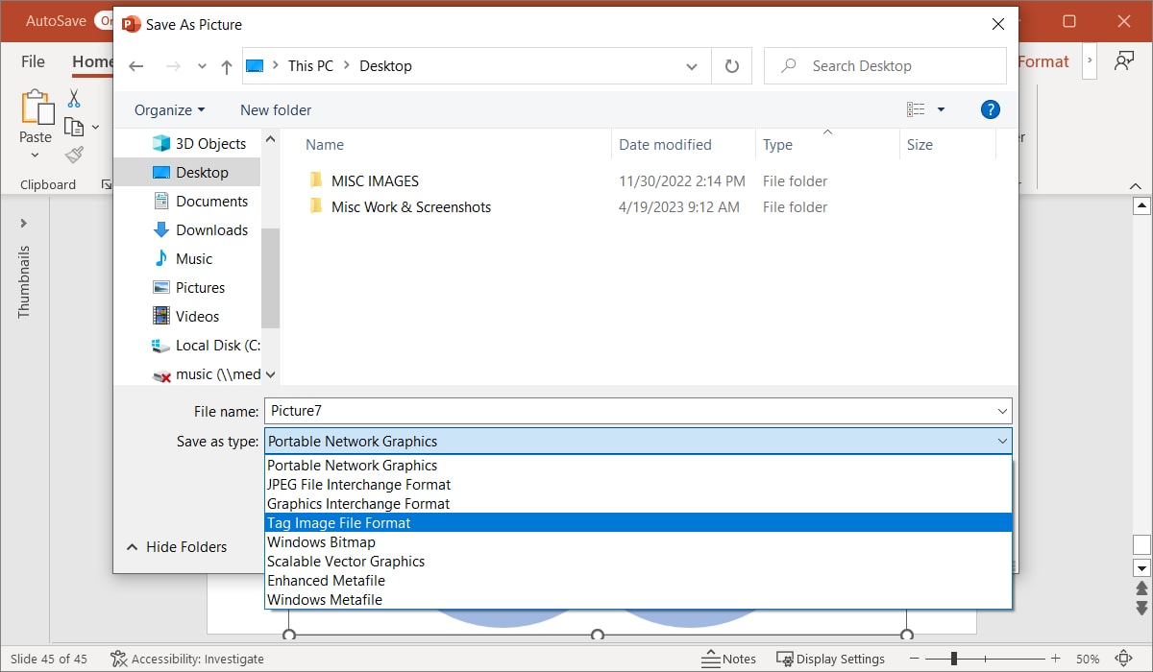Click the Back navigation arrow
Image resolution: width=1153 pixels, height=672 pixels.
(135, 66)
